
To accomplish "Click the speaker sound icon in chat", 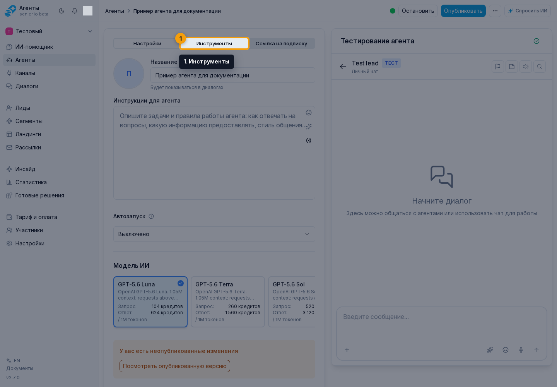I will (526, 67).
